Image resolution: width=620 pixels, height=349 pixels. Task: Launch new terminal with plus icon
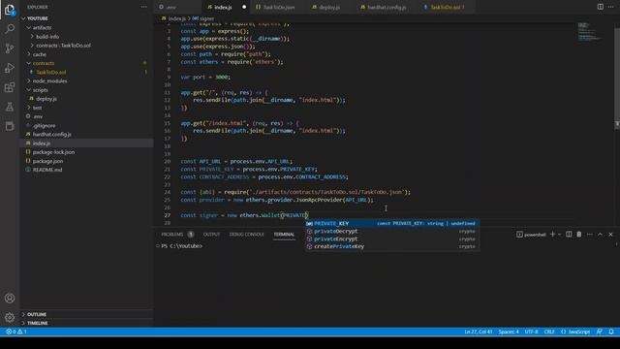553,235
